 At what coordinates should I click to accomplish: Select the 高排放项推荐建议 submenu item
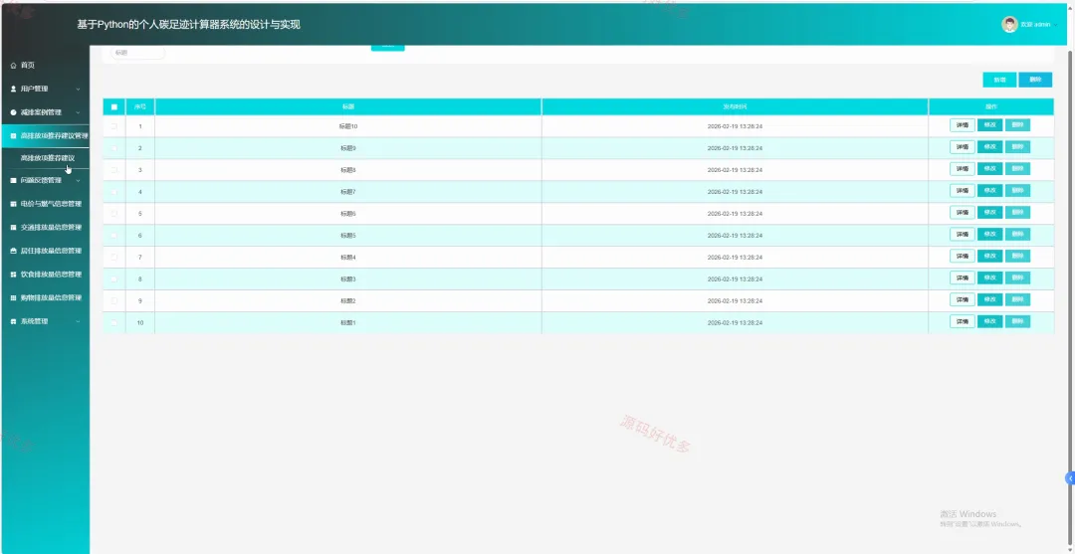coord(48,158)
